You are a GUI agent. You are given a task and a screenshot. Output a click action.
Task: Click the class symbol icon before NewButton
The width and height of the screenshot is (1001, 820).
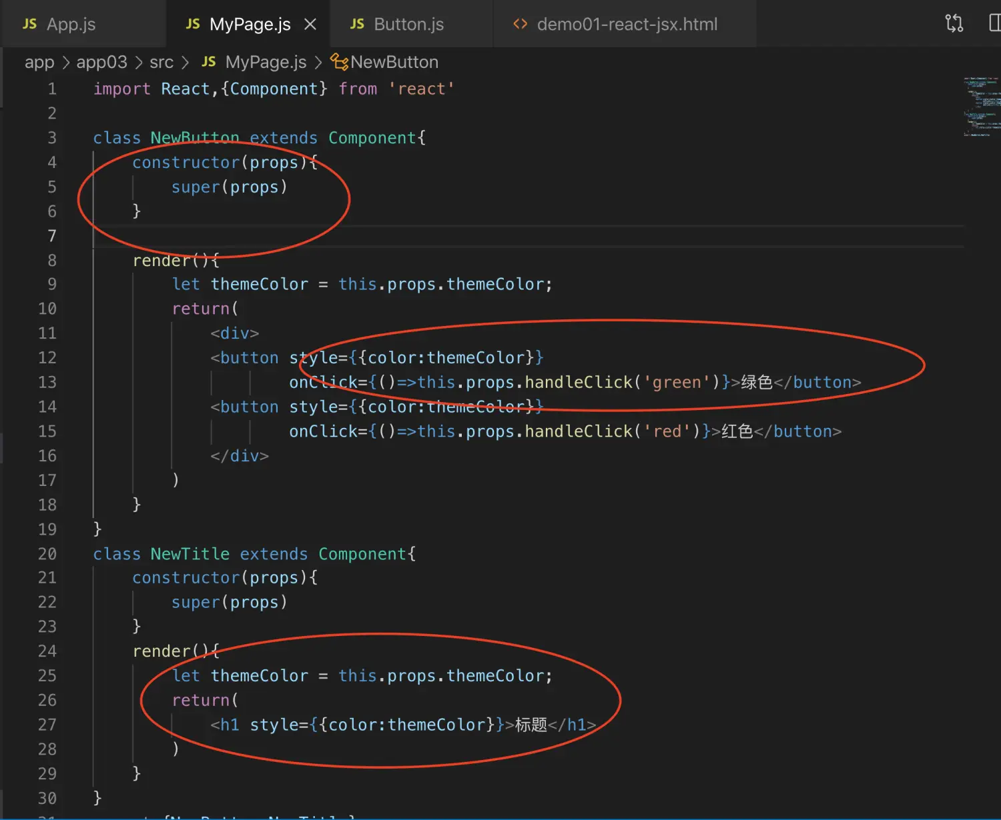(x=339, y=62)
